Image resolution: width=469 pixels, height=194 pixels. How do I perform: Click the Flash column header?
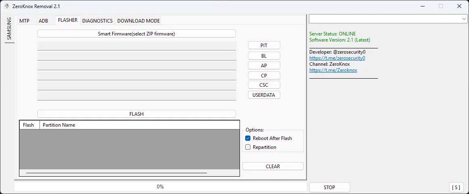[29, 125]
